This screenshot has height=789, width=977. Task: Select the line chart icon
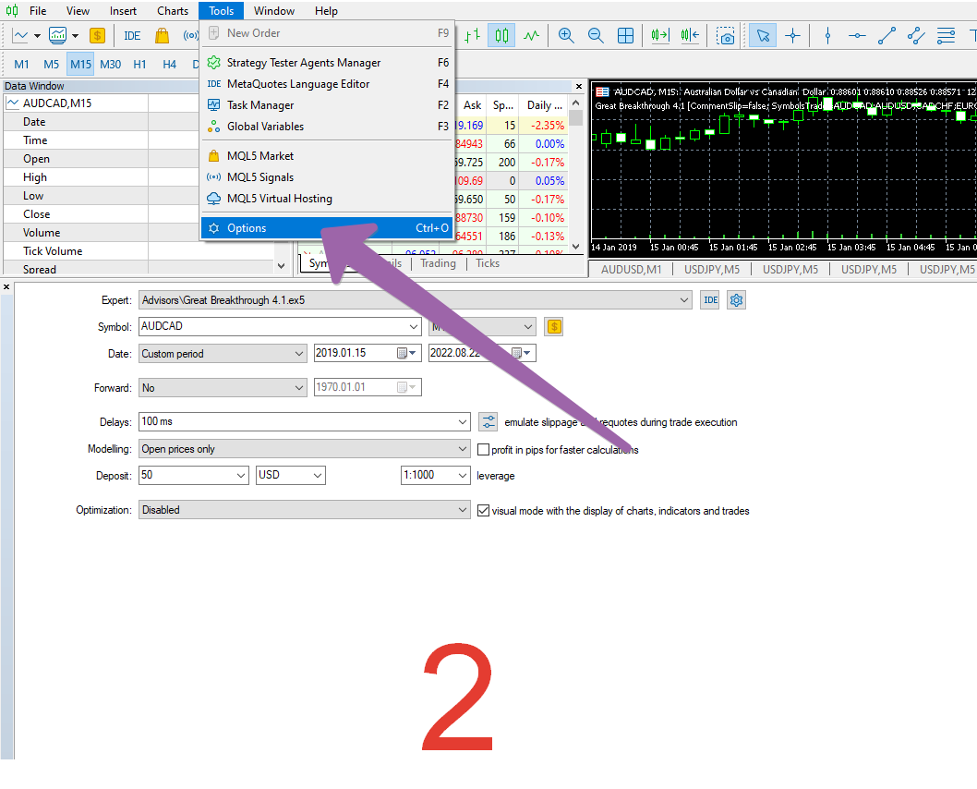pyautogui.click(x=532, y=35)
